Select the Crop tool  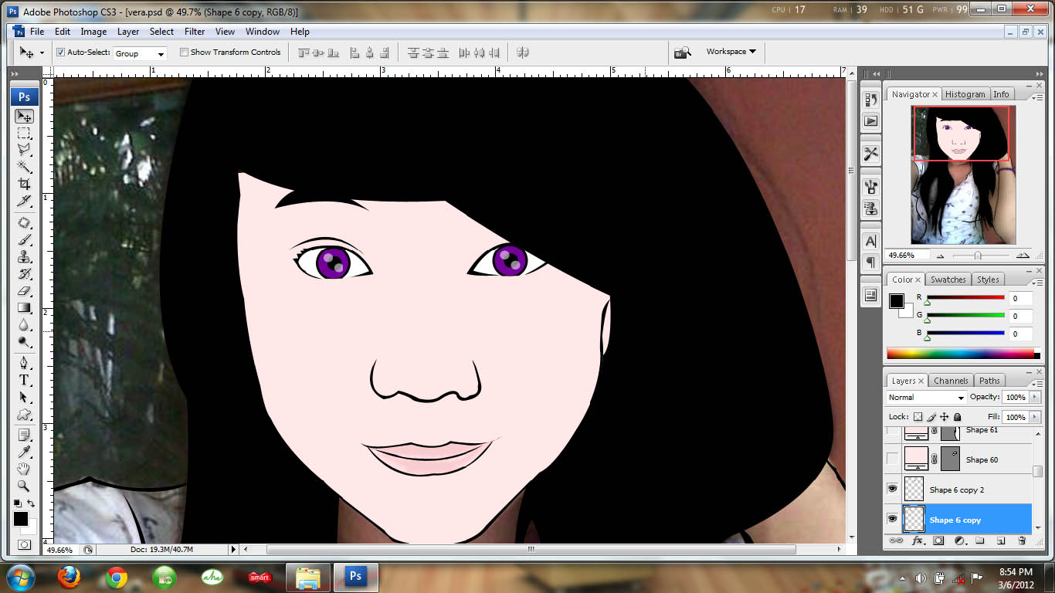coord(25,184)
